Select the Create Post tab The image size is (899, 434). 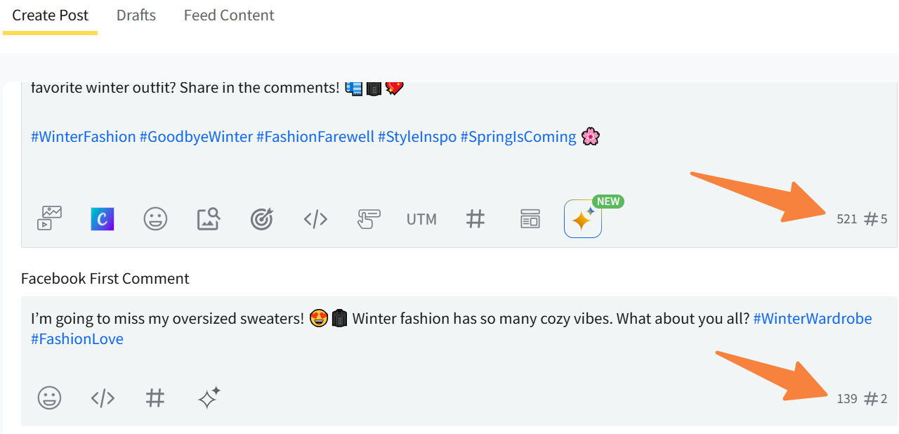click(x=51, y=15)
